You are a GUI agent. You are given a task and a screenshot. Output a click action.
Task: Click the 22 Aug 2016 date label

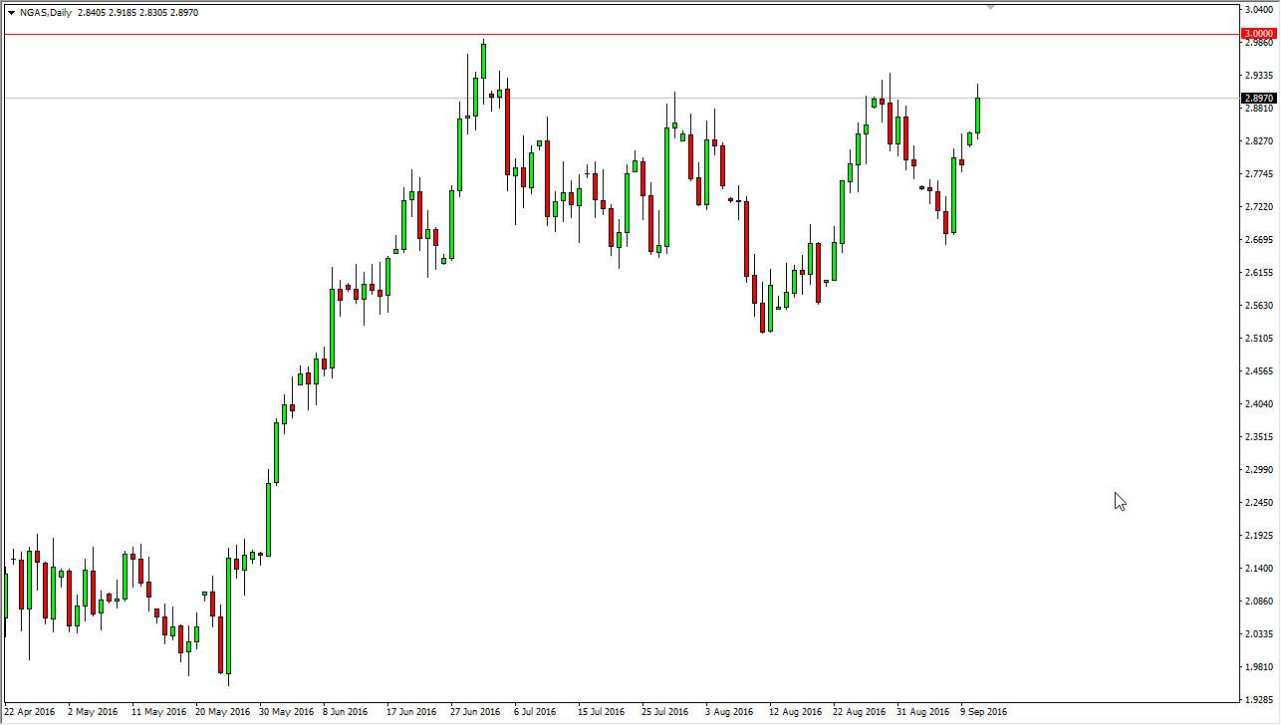click(859, 712)
